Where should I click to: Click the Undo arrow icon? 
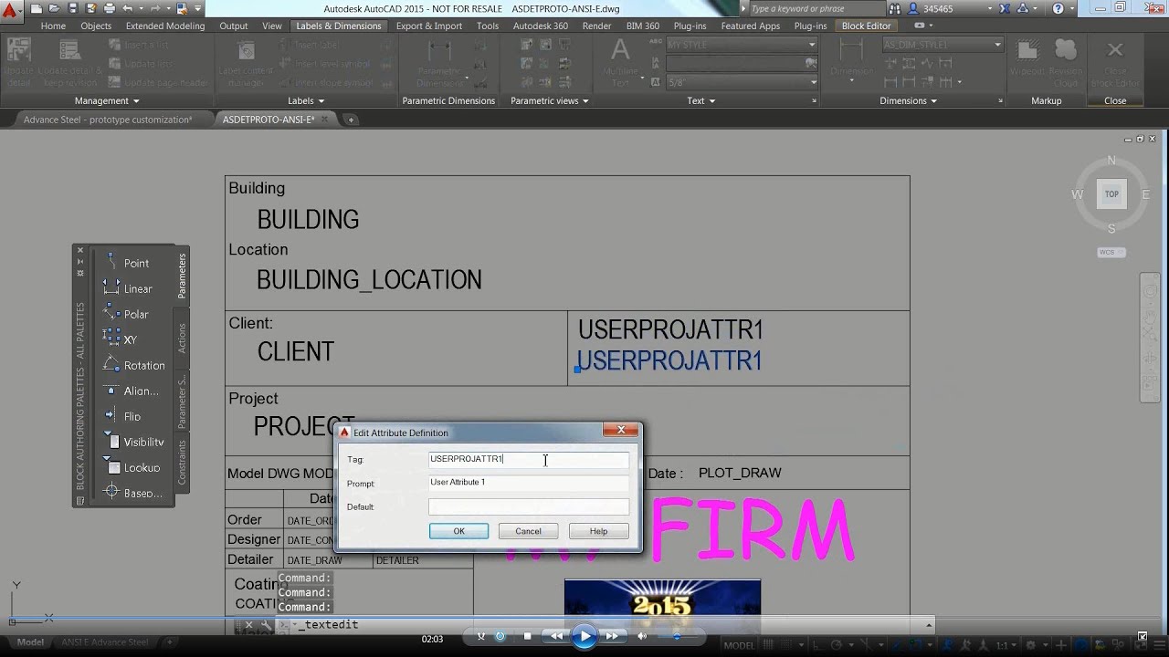tap(128, 8)
